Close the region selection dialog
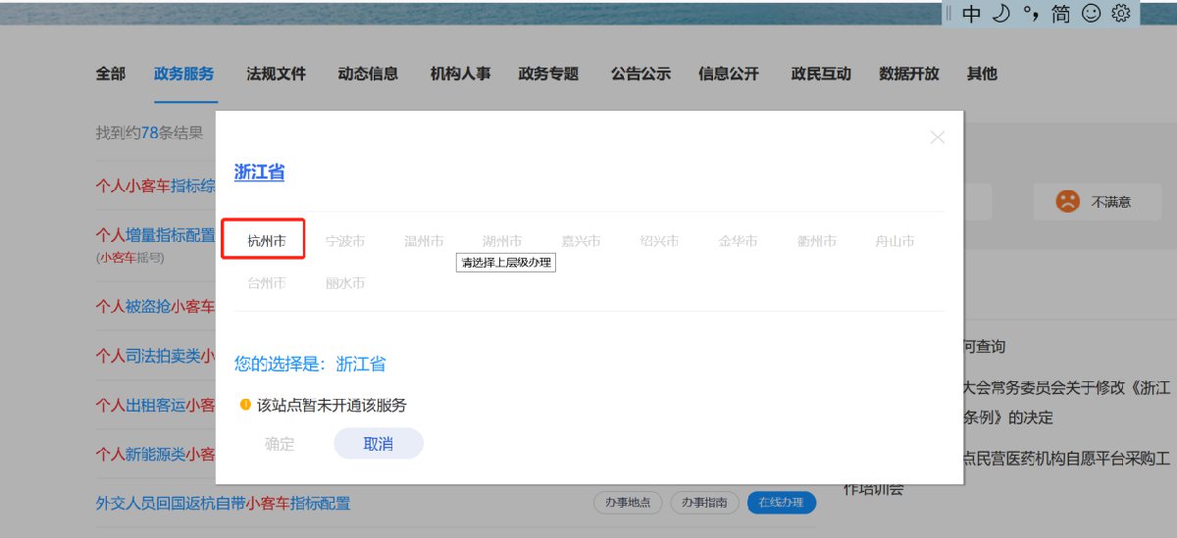Image resolution: width=1177 pixels, height=538 pixels. click(937, 138)
